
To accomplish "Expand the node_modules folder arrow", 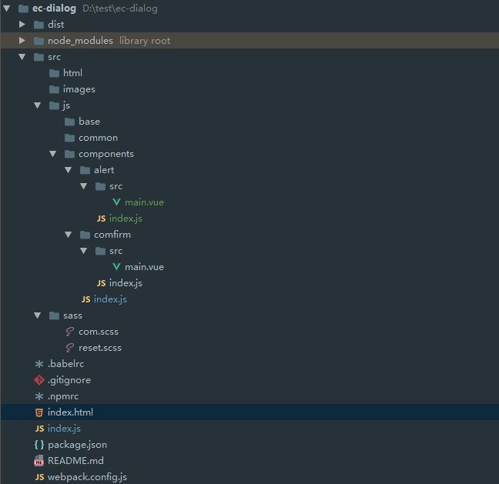I will (x=22, y=41).
